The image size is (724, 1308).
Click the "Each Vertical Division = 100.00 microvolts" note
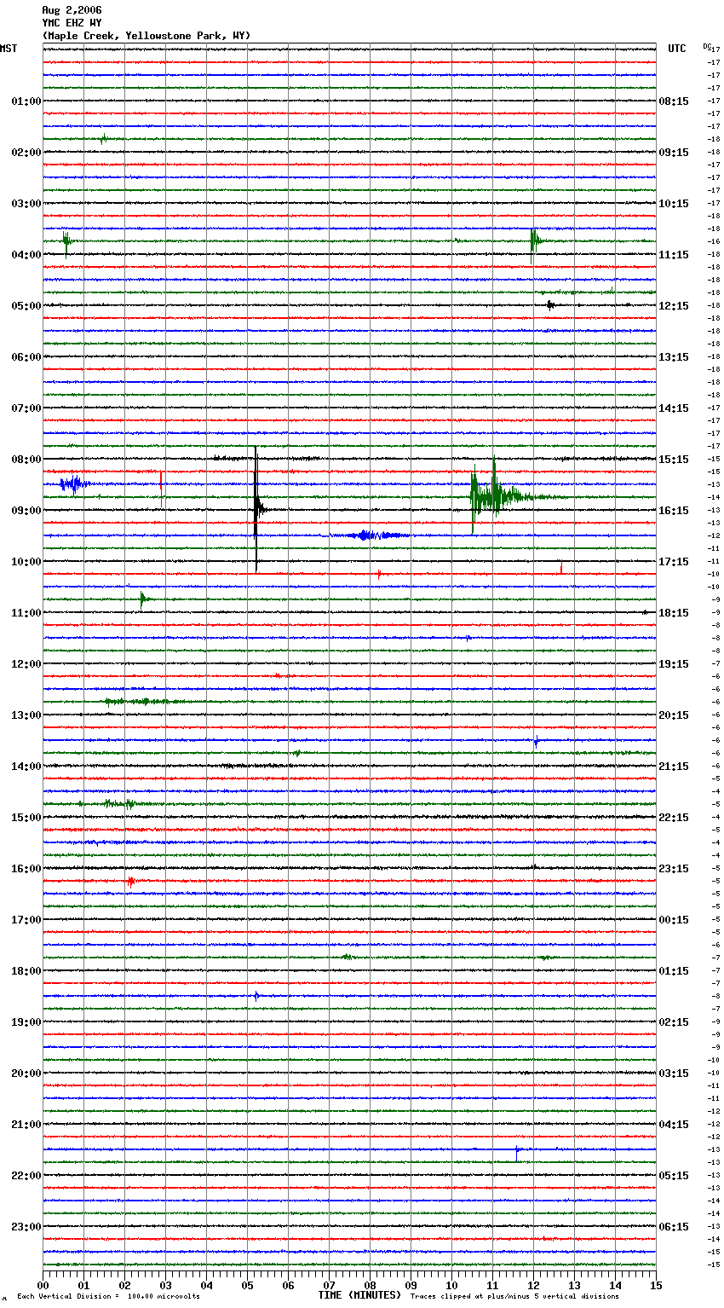[x=108, y=1297]
